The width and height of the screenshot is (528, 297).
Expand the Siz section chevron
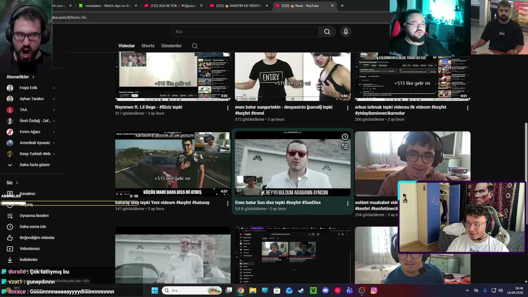[x=17, y=183]
